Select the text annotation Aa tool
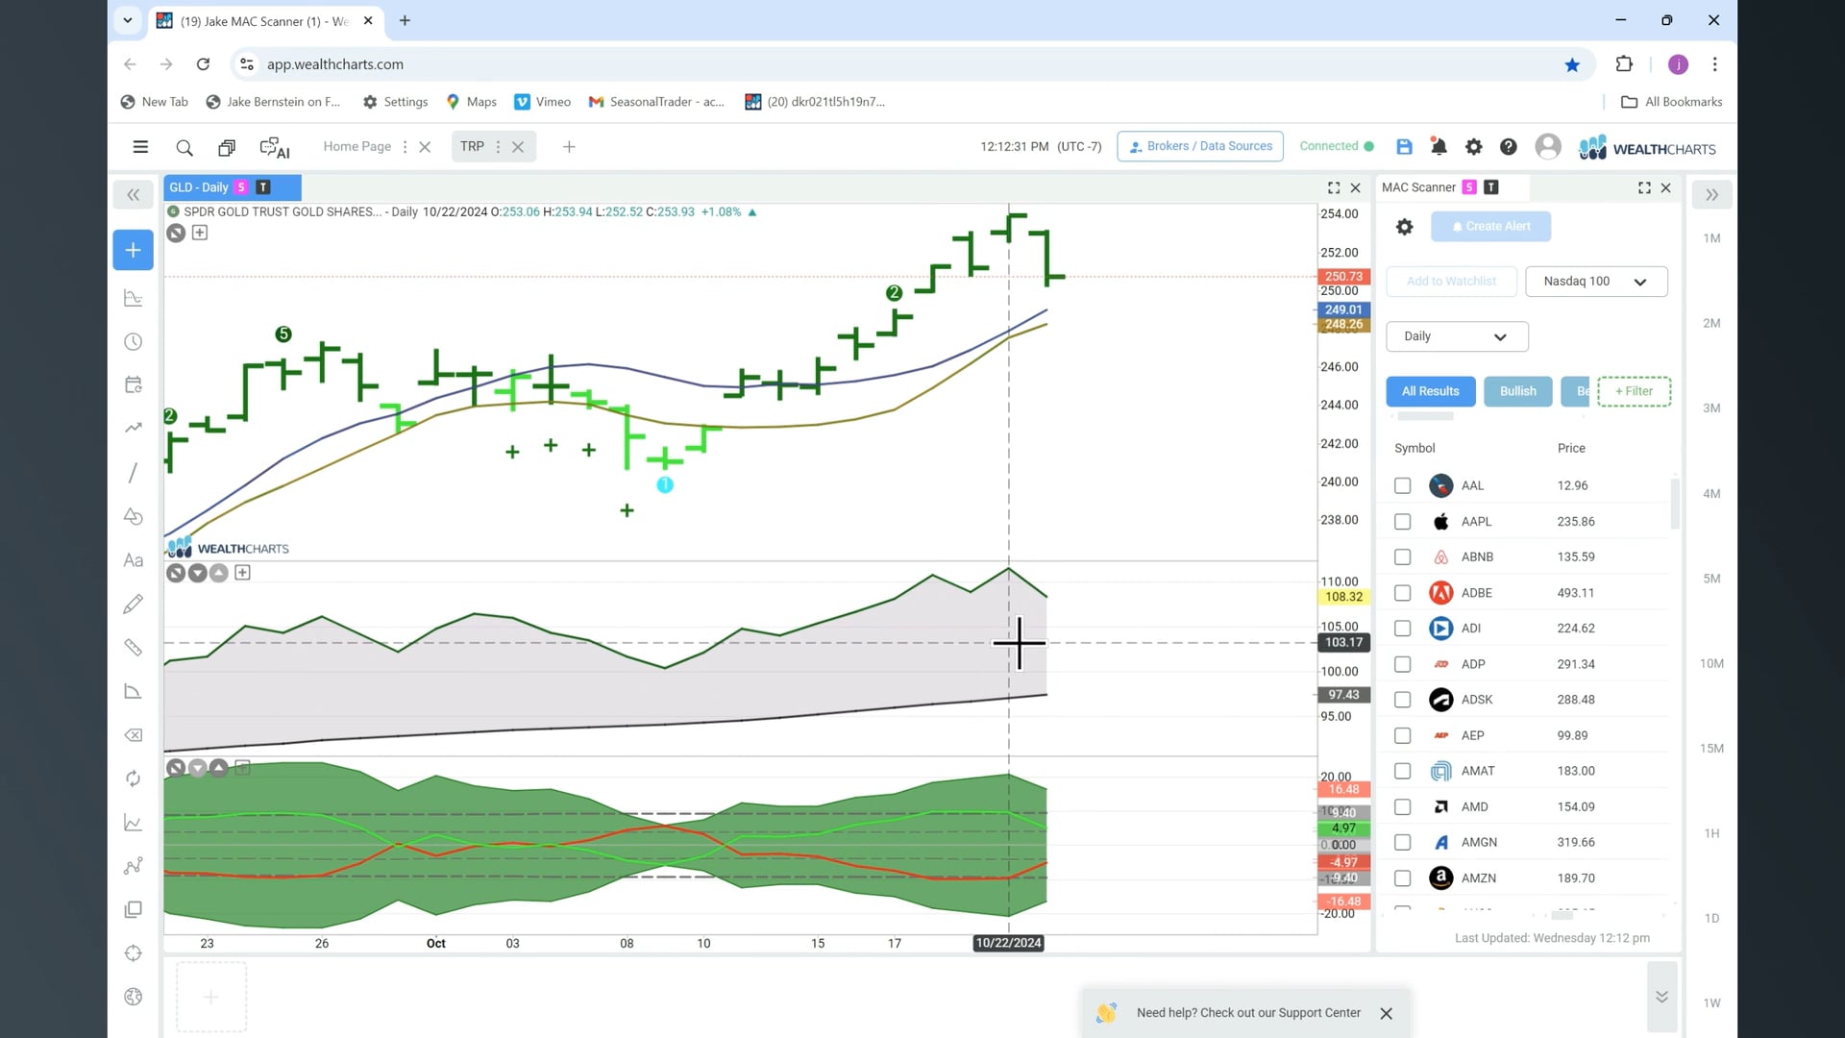 [x=134, y=560]
